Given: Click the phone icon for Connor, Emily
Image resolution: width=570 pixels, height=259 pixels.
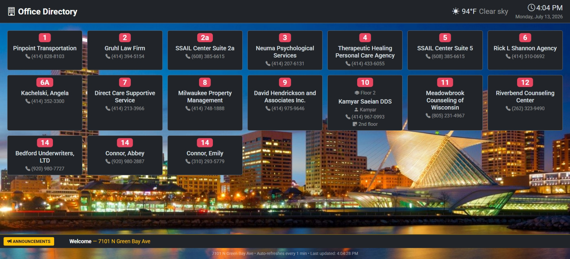Looking at the screenshot, I should (x=188, y=162).
